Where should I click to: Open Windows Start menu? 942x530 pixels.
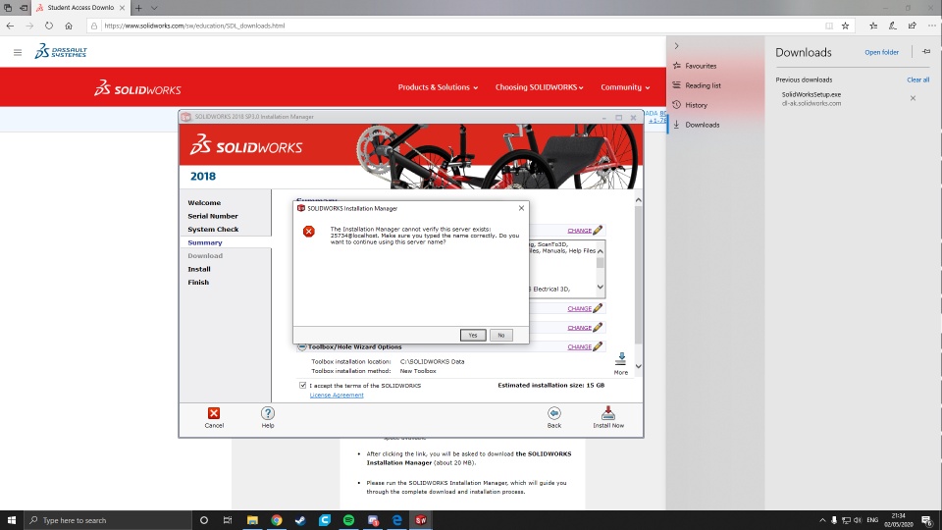(12, 520)
